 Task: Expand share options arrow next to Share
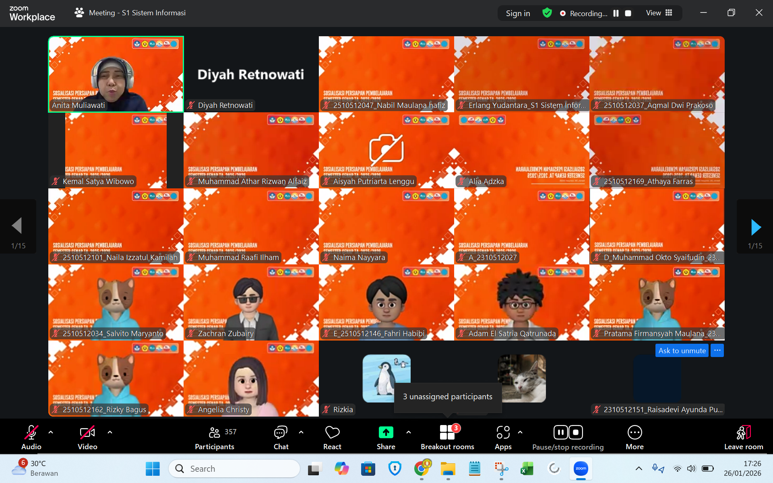[x=409, y=432]
